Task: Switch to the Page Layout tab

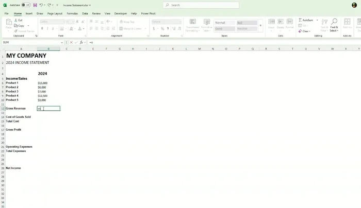Action: [x=55, y=13]
